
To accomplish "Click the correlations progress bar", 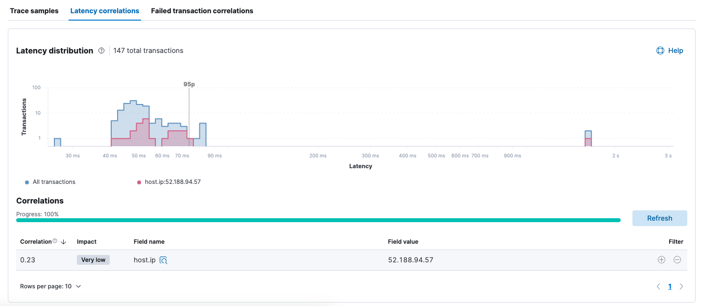I will [318, 220].
